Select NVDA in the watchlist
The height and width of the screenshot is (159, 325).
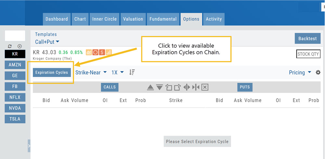(x=15, y=108)
